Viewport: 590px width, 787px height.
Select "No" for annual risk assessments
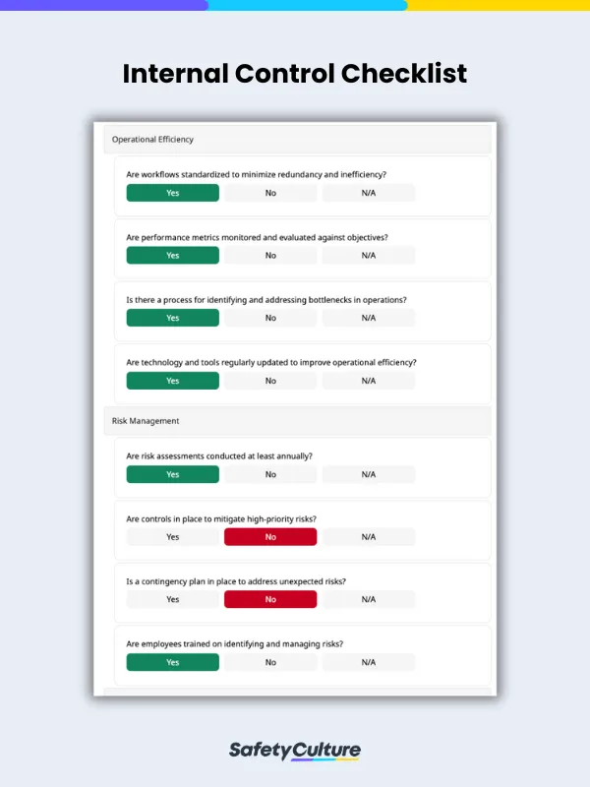pyautogui.click(x=270, y=474)
